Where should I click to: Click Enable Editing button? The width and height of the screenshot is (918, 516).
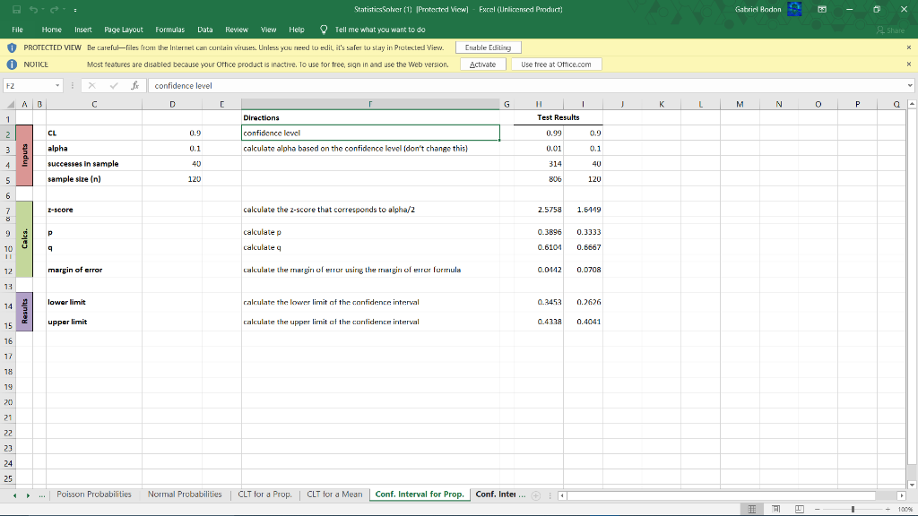(488, 47)
